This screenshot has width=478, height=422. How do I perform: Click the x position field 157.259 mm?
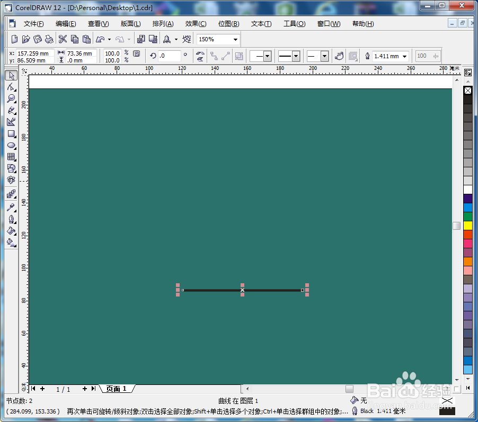pos(35,53)
